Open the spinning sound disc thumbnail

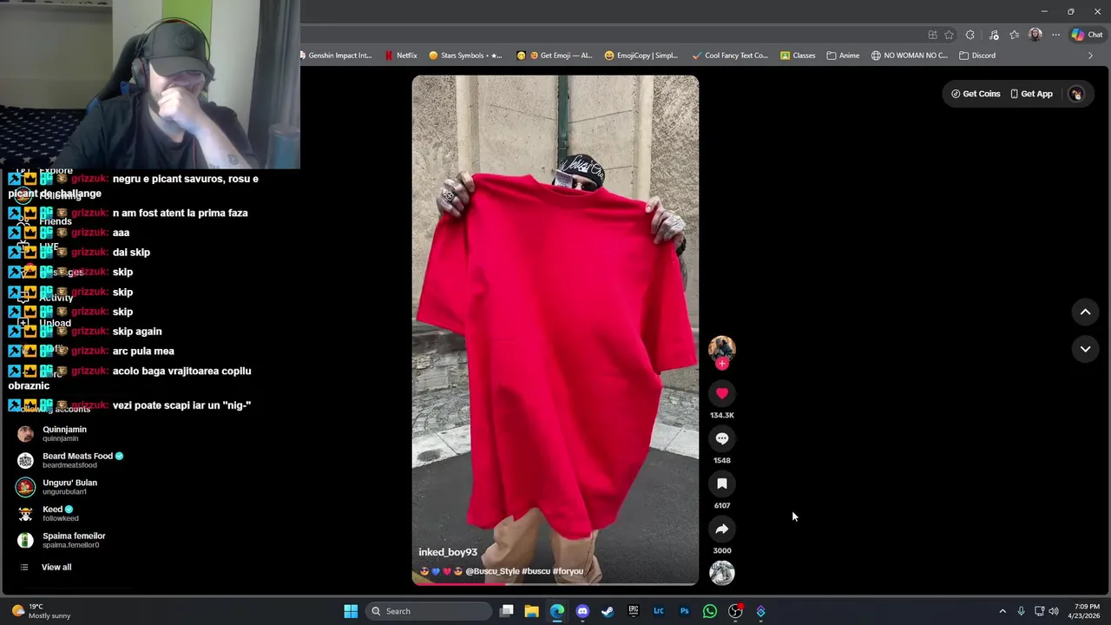coord(722,573)
